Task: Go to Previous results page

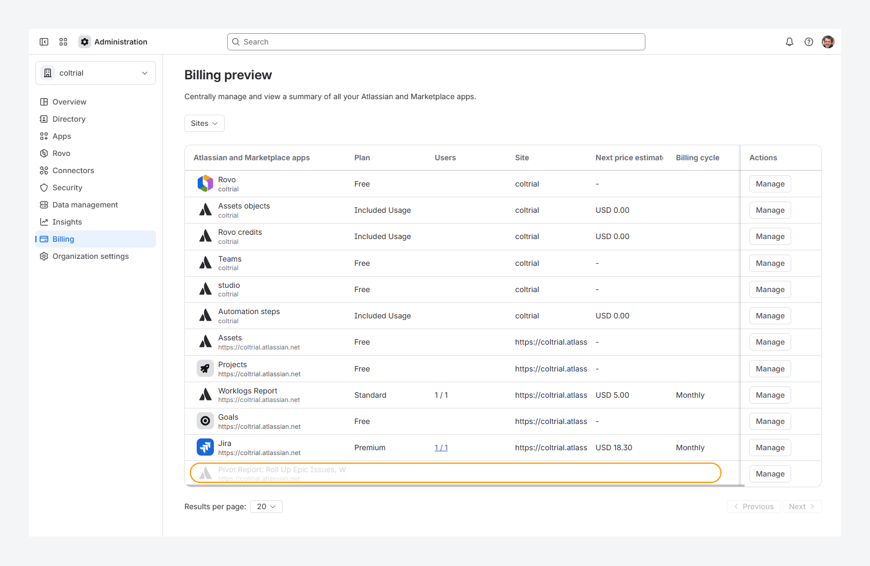Action: point(754,507)
